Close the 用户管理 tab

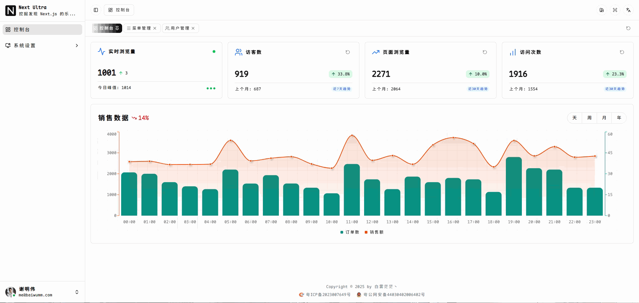pyautogui.click(x=193, y=28)
